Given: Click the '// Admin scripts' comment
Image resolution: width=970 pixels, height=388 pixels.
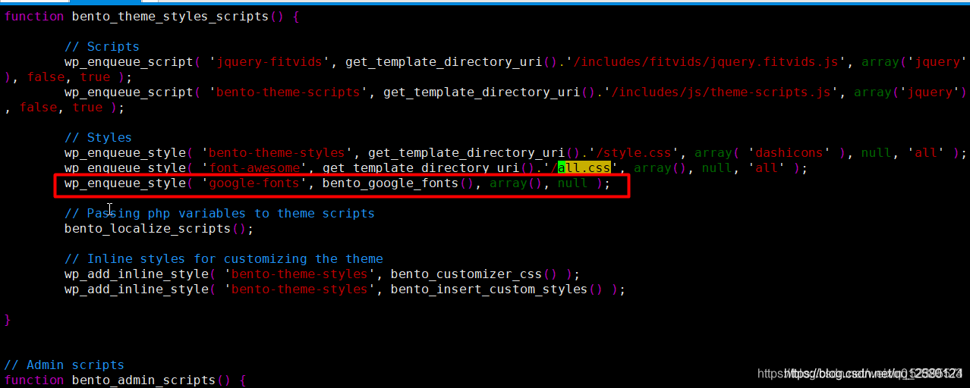Looking at the screenshot, I should (64, 365).
